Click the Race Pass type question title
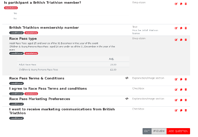Viewport: 198px width, 137px height. [23, 39]
